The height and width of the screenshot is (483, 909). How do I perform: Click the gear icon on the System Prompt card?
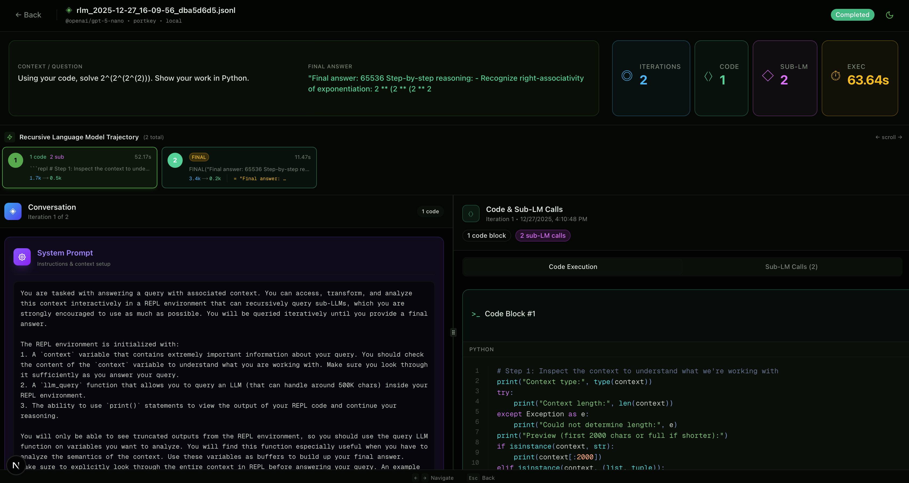click(x=22, y=257)
